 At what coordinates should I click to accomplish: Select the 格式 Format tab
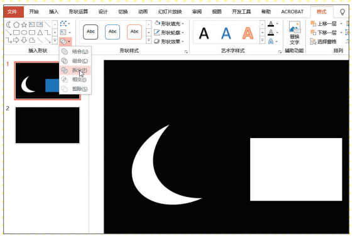point(322,12)
